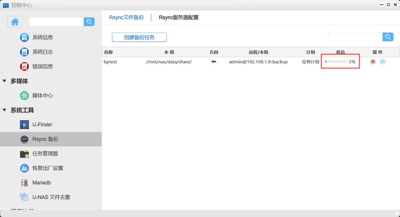This screenshot has width=400, height=217.
Task: Click the Rsync 备份 icon
Action: click(24, 139)
